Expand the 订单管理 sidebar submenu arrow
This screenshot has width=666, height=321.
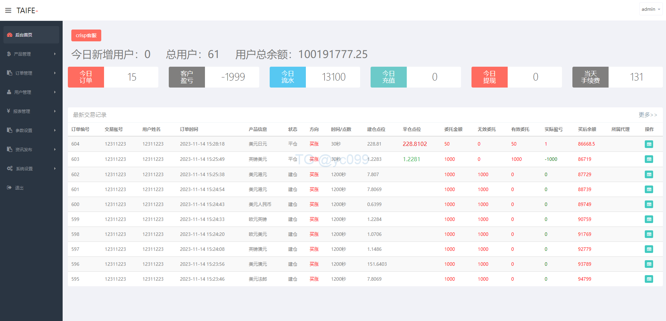[55, 73]
